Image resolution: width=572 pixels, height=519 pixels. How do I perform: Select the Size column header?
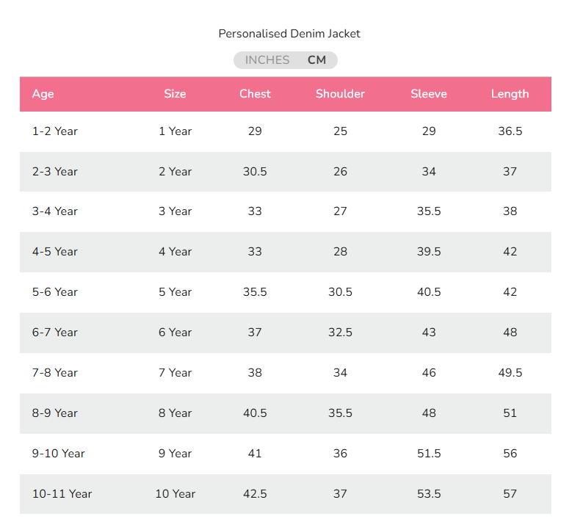tap(175, 94)
